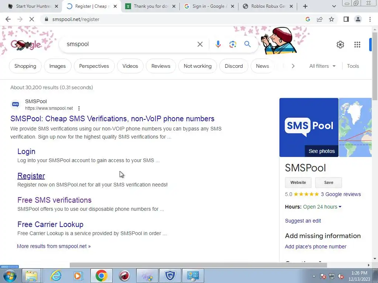Search by image with Google Lens
This screenshot has height=283, width=378.
pos(233,44)
